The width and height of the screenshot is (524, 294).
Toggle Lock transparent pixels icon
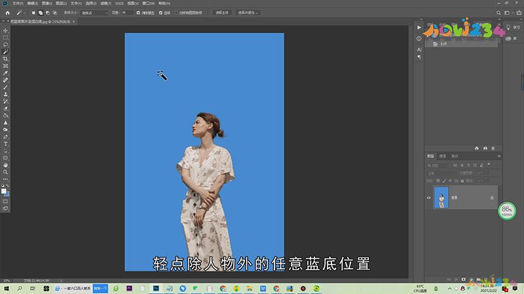(438, 181)
